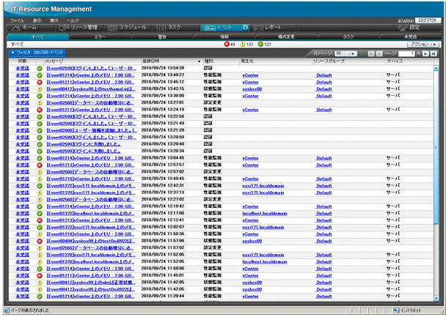Open the リソース管理 navigation section
Viewport: 448px width, 317px height.
pyautogui.click(x=78, y=27)
